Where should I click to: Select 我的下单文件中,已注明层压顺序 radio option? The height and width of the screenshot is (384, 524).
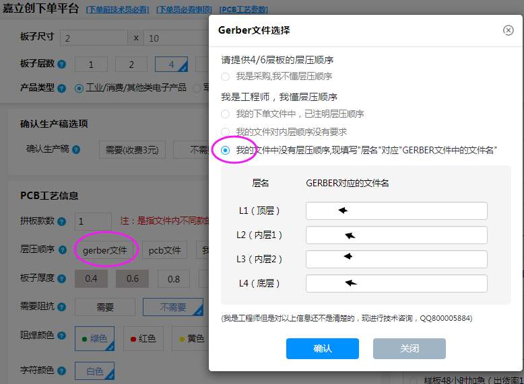226,114
